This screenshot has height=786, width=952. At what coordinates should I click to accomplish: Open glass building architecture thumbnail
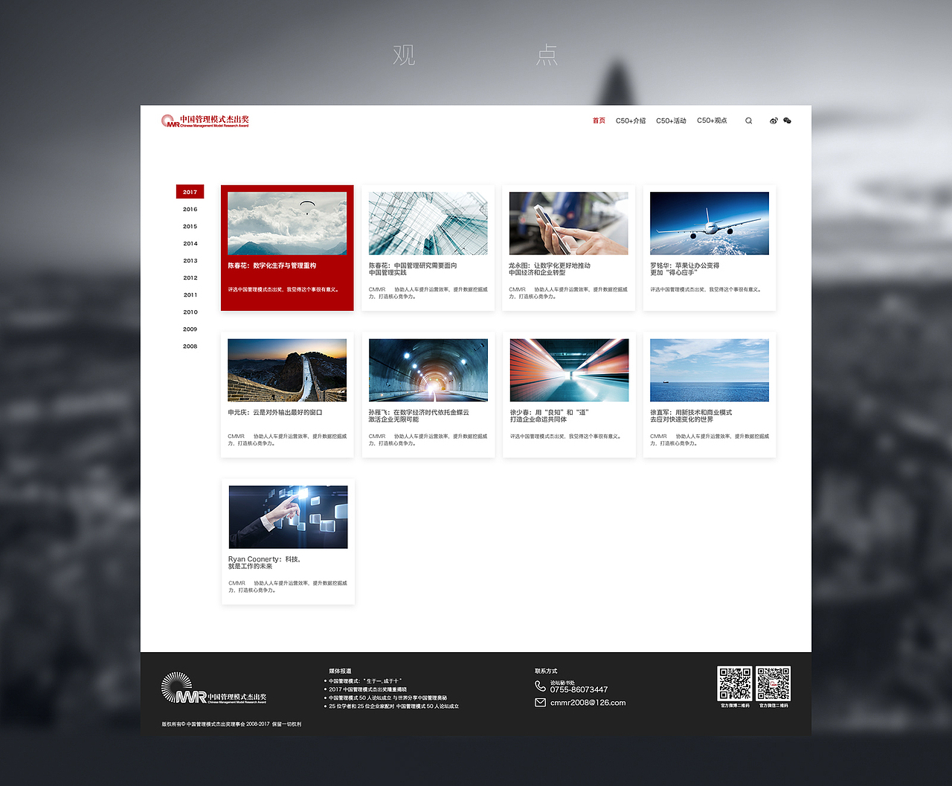(428, 223)
